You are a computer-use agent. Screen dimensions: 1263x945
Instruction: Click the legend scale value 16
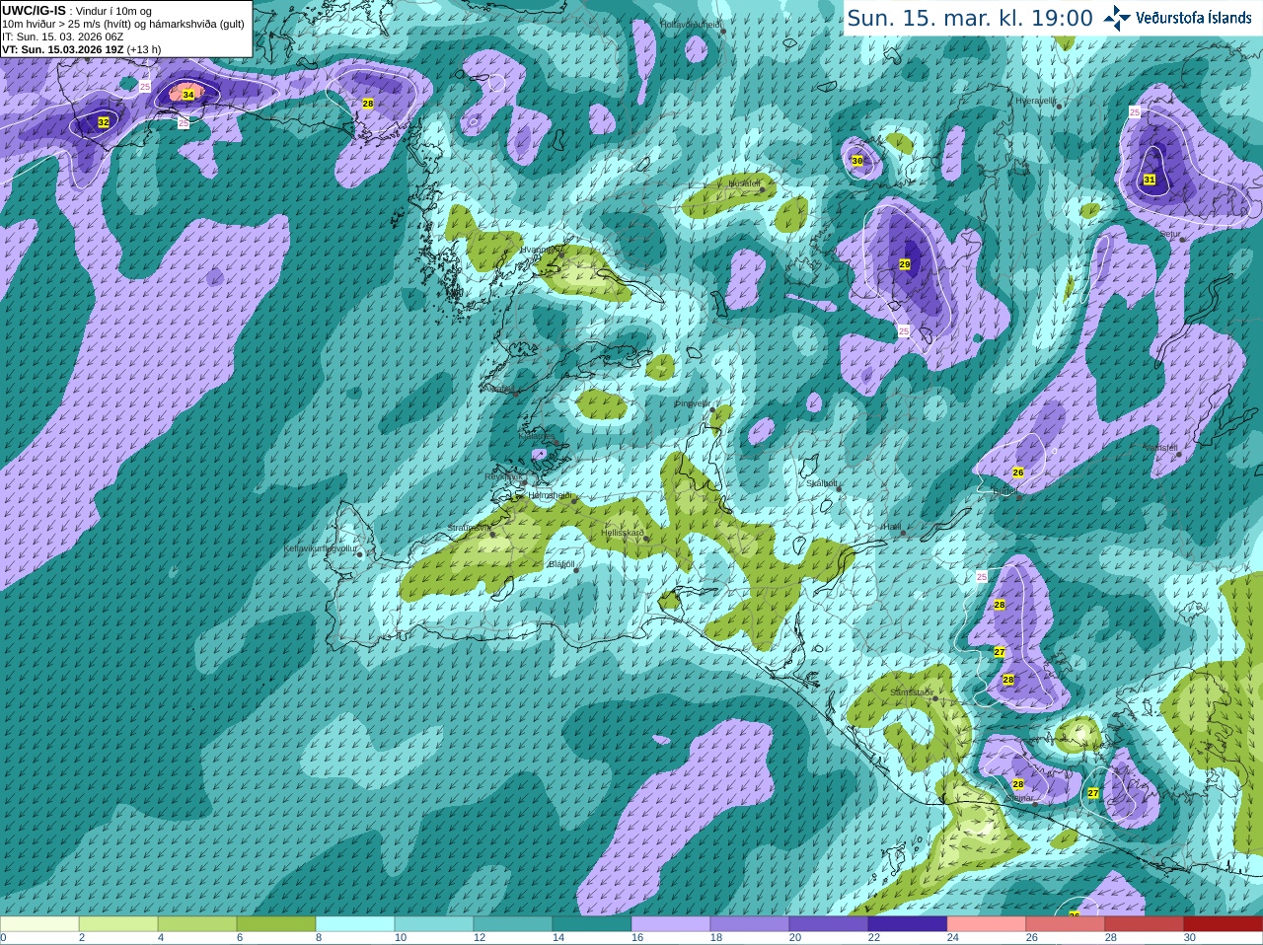(x=637, y=938)
